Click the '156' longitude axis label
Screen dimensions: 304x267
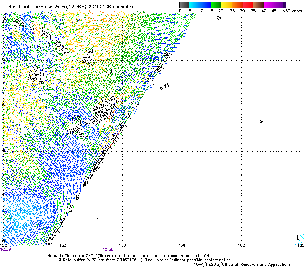click(122, 246)
